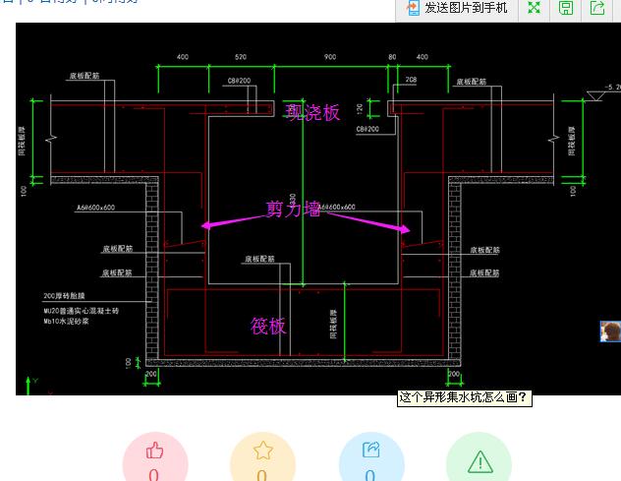Open the user avatar thumbnail at right edge

610,331
